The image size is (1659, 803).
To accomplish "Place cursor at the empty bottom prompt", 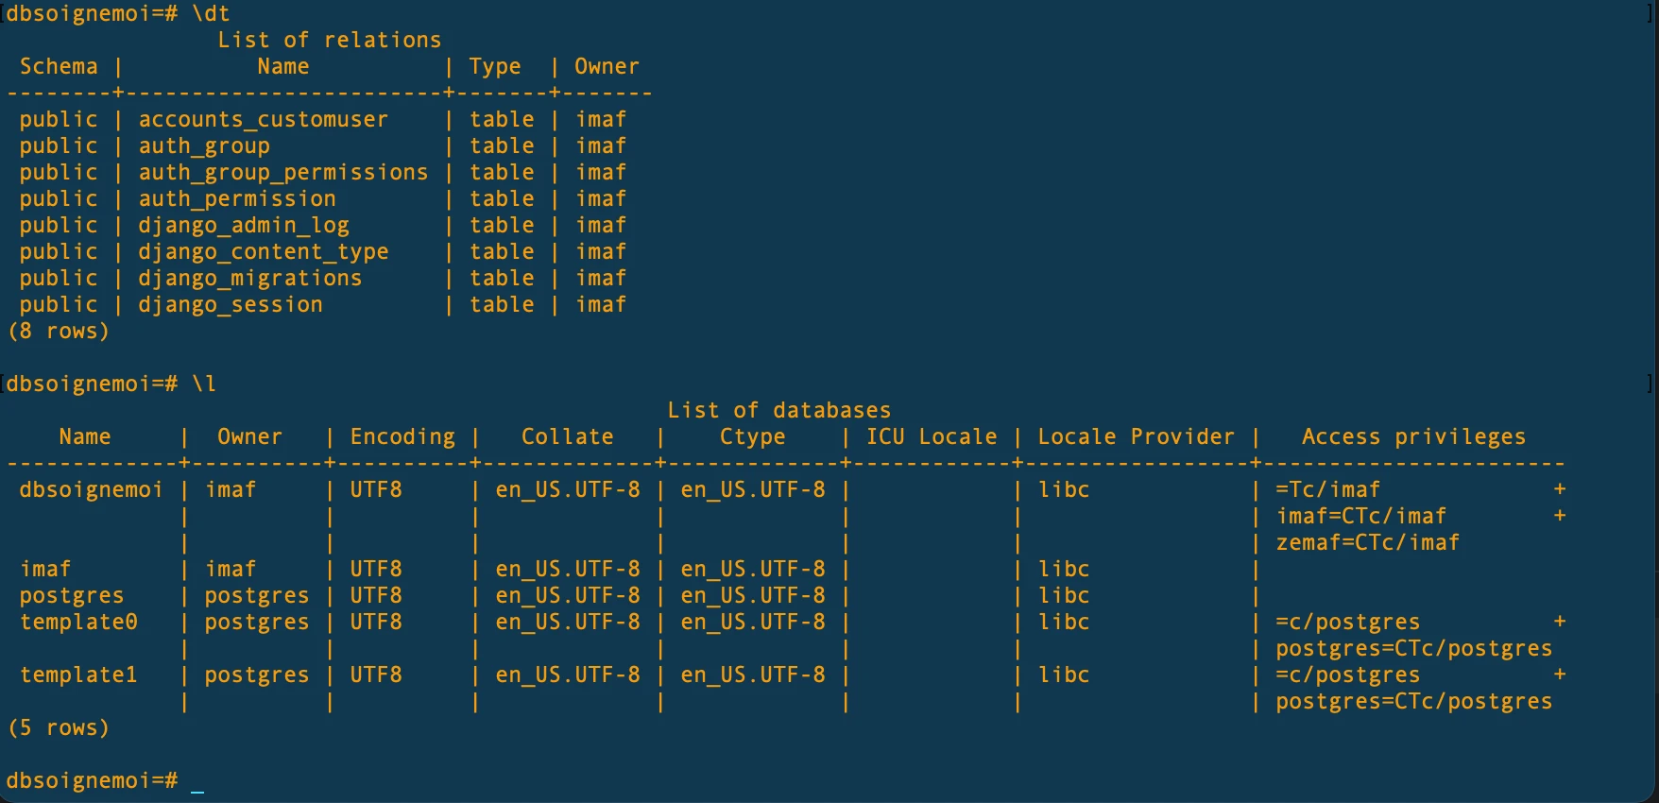I will point(197,781).
